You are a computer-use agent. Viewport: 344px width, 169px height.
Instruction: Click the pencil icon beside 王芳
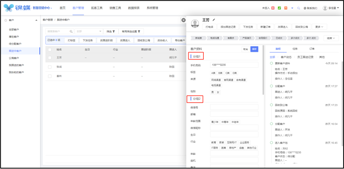tap(214, 20)
